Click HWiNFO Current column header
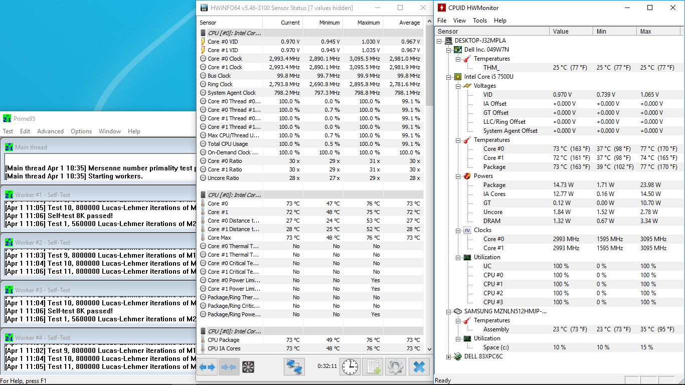The image size is (685, 385). (x=282, y=23)
